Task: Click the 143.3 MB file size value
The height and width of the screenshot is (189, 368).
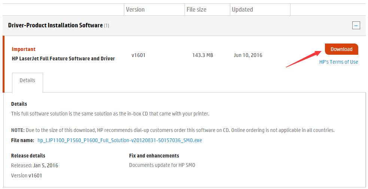Action: (x=203, y=55)
